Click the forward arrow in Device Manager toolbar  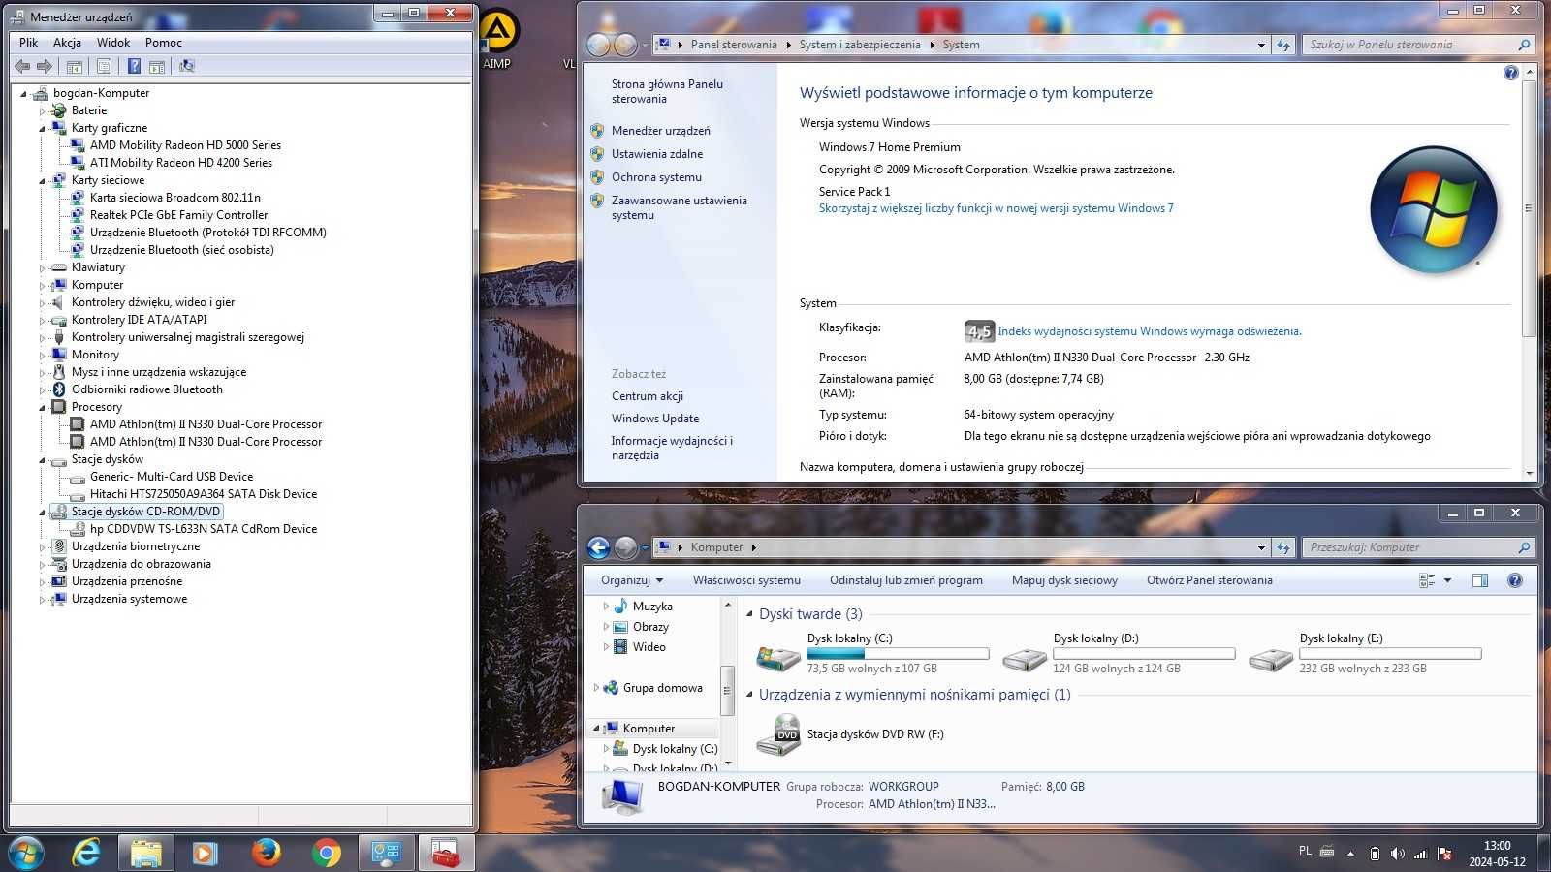point(44,66)
